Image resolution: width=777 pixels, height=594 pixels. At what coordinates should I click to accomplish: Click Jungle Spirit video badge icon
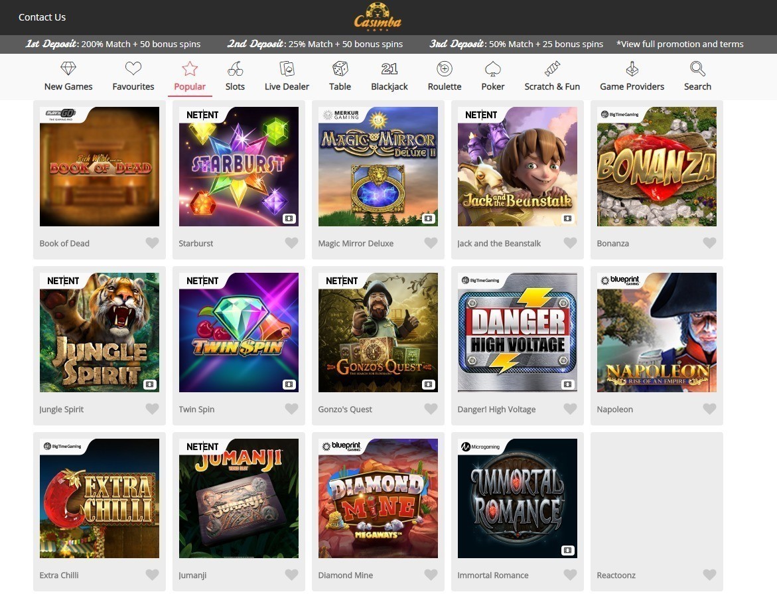(150, 384)
